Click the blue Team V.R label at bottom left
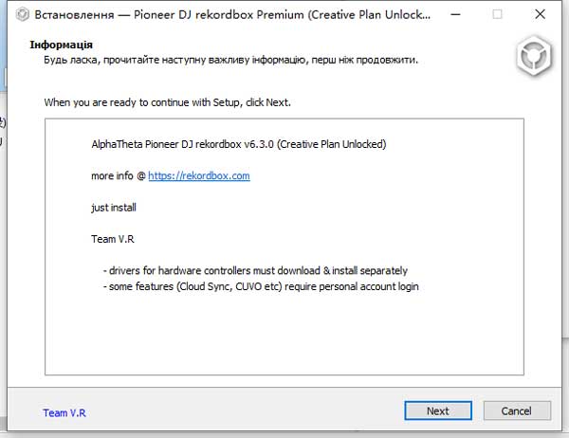 64,412
